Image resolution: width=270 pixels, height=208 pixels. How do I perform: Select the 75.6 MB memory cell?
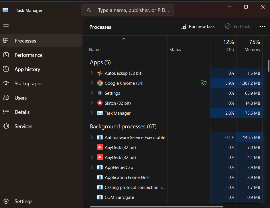click(249, 113)
